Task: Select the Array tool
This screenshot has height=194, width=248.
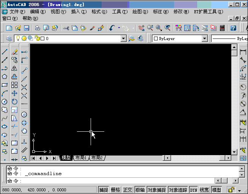Action: pyautogui.click(x=14, y=85)
